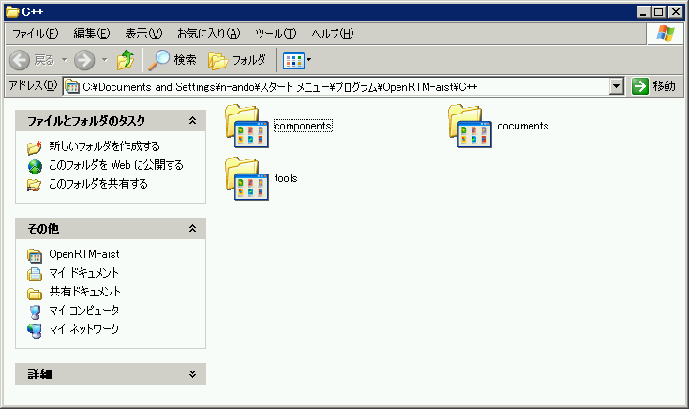The width and height of the screenshot is (689, 409).
Task: Click the address bar path field
Action: point(337,86)
